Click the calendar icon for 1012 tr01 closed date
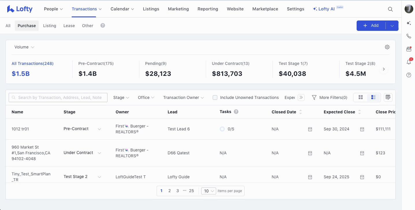The height and width of the screenshot is (210, 415). [x=310, y=129]
